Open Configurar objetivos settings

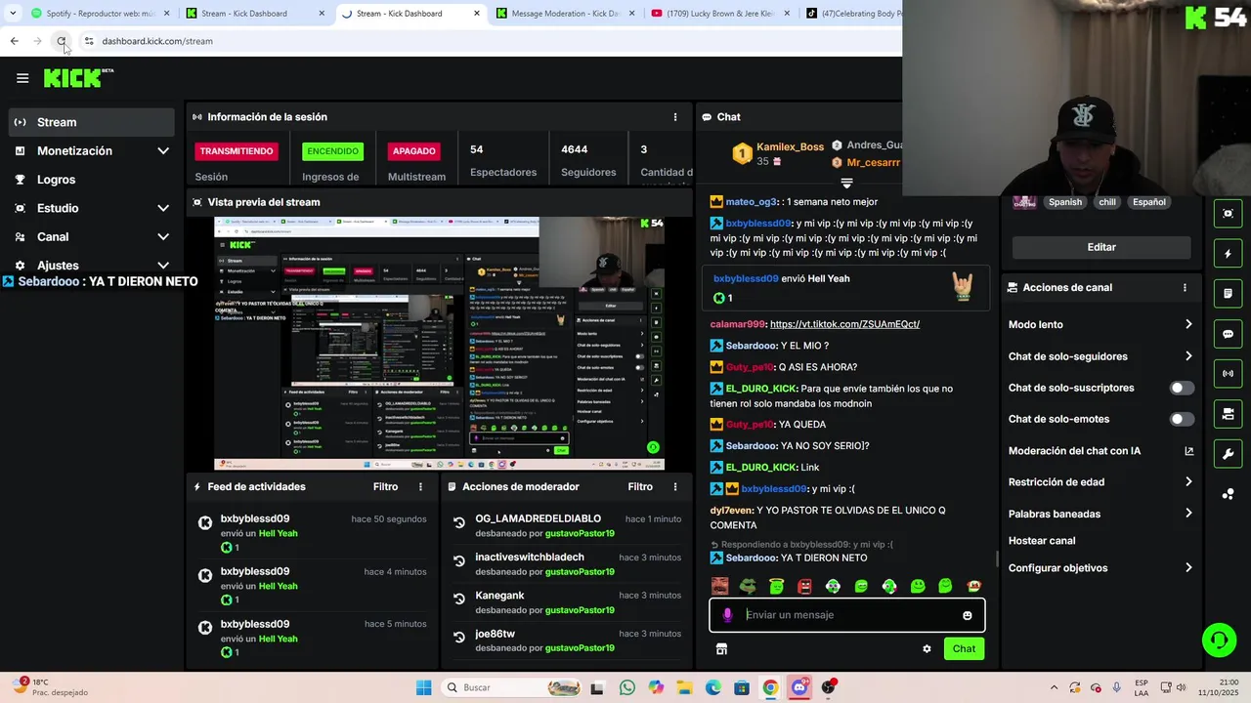coord(1100,568)
